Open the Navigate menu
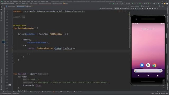This screenshot has width=169, height=95. coord(15,1)
